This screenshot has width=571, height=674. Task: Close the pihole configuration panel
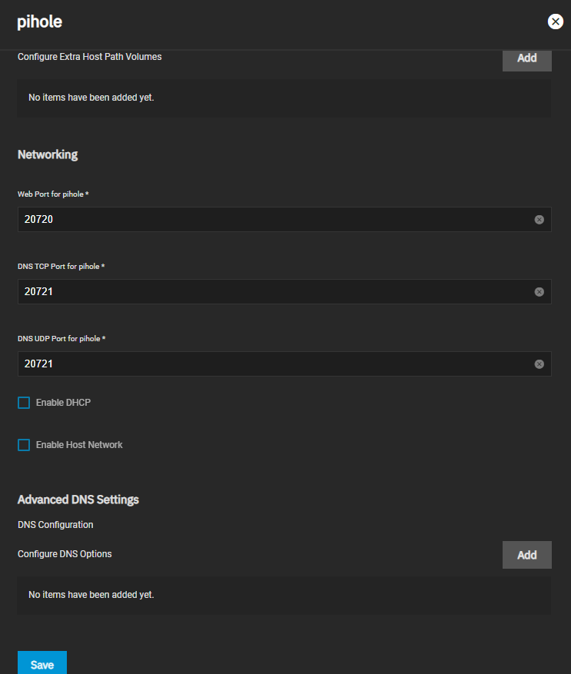(x=555, y=22)
